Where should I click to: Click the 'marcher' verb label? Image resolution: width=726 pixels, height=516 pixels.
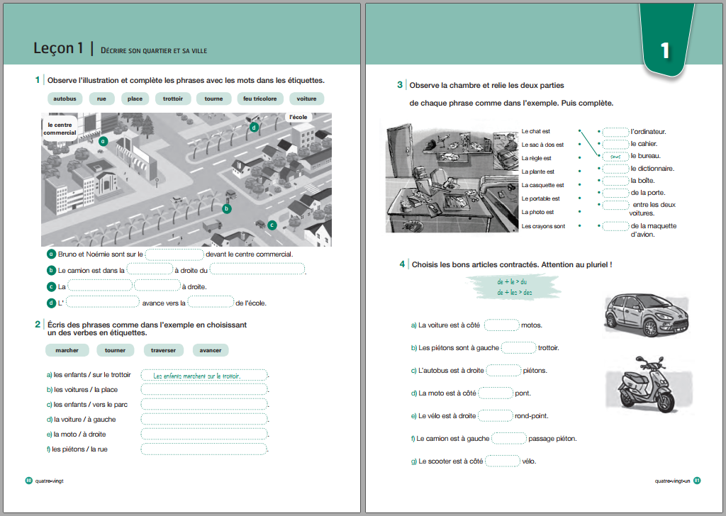click(67, 350)
